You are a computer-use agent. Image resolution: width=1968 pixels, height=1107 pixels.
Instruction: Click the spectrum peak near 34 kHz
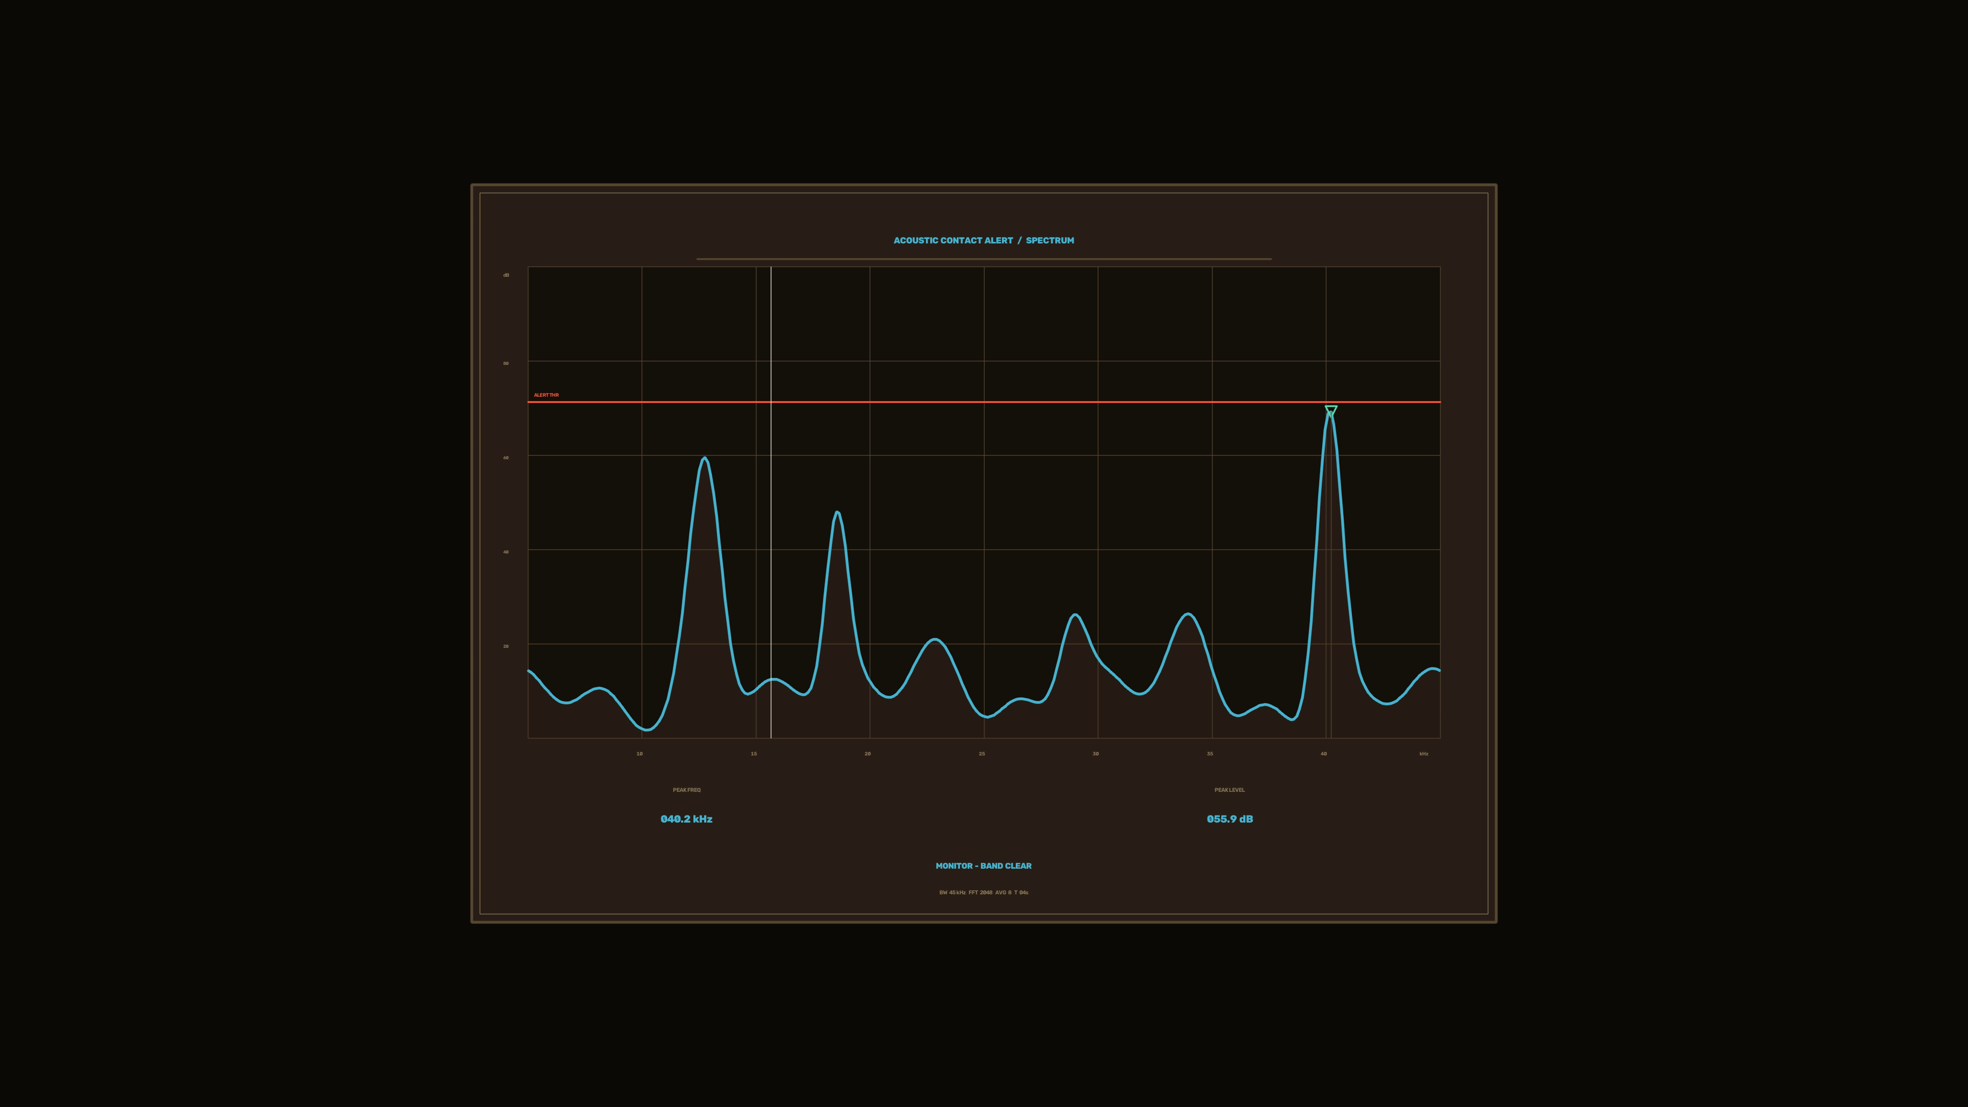click(1188, 614)
